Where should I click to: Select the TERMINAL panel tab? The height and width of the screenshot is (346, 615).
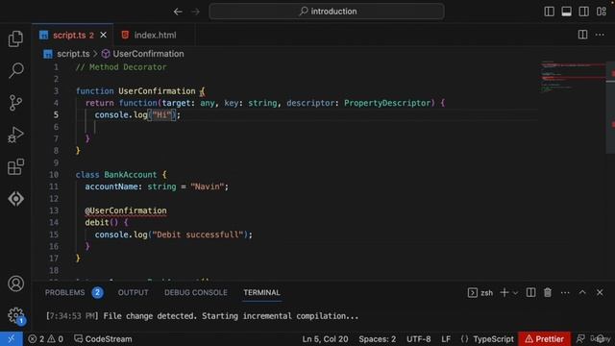click(x=261, y=292)
